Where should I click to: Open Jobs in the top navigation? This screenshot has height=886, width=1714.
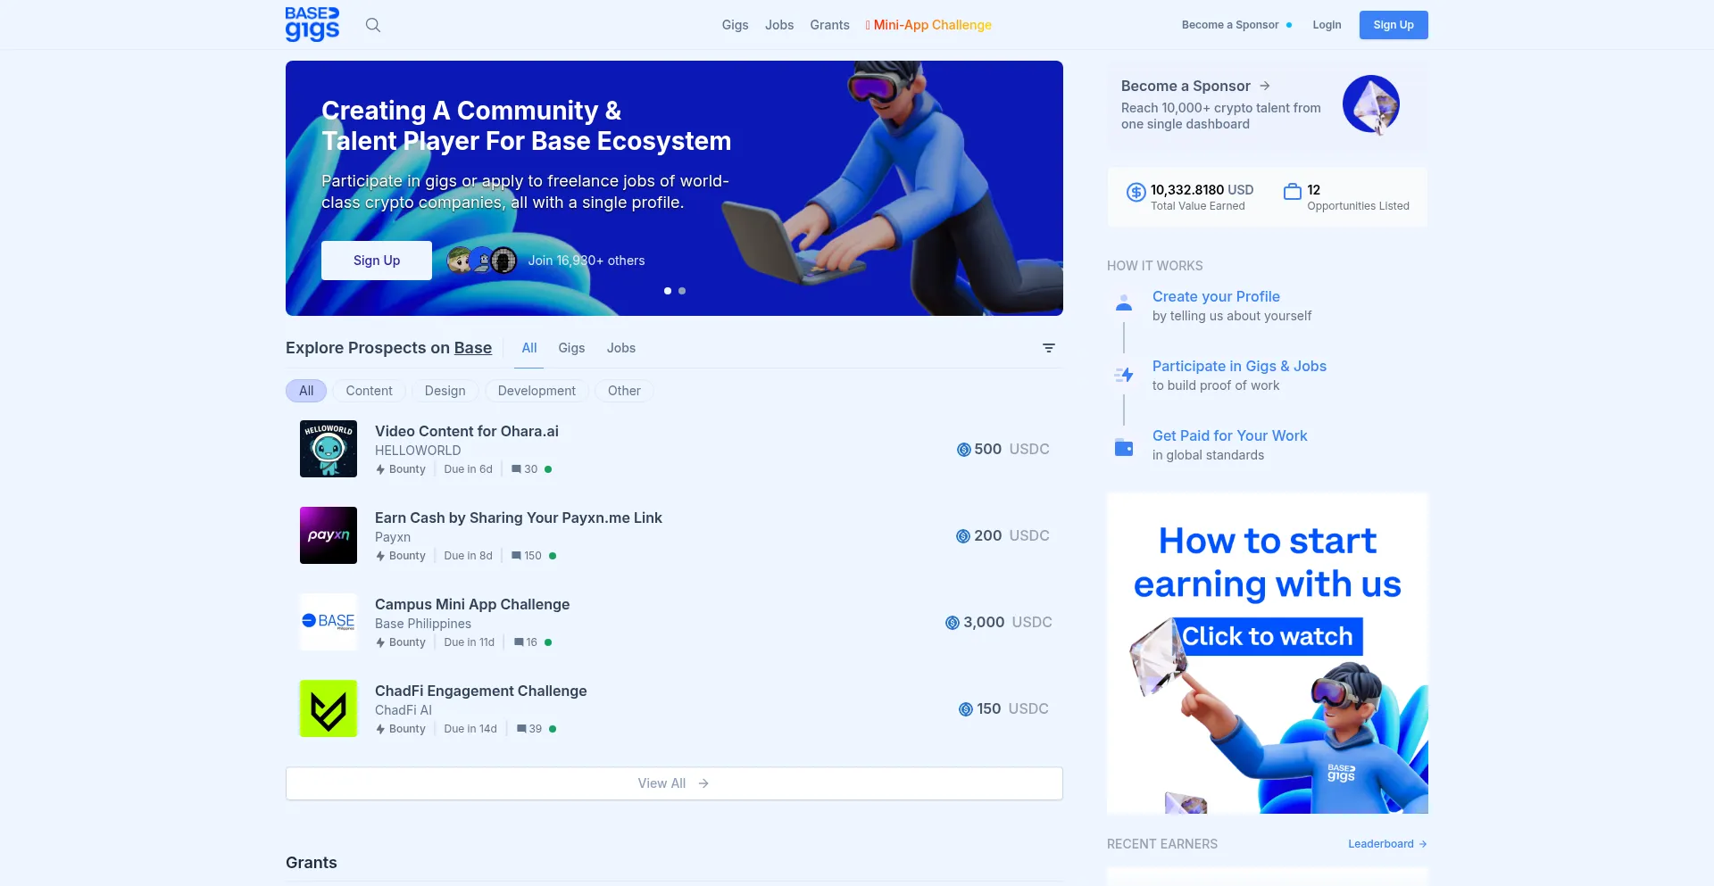[779, 25]
